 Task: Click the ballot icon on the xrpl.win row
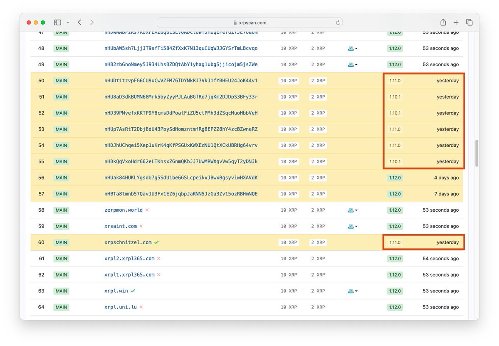pos(351,291)
